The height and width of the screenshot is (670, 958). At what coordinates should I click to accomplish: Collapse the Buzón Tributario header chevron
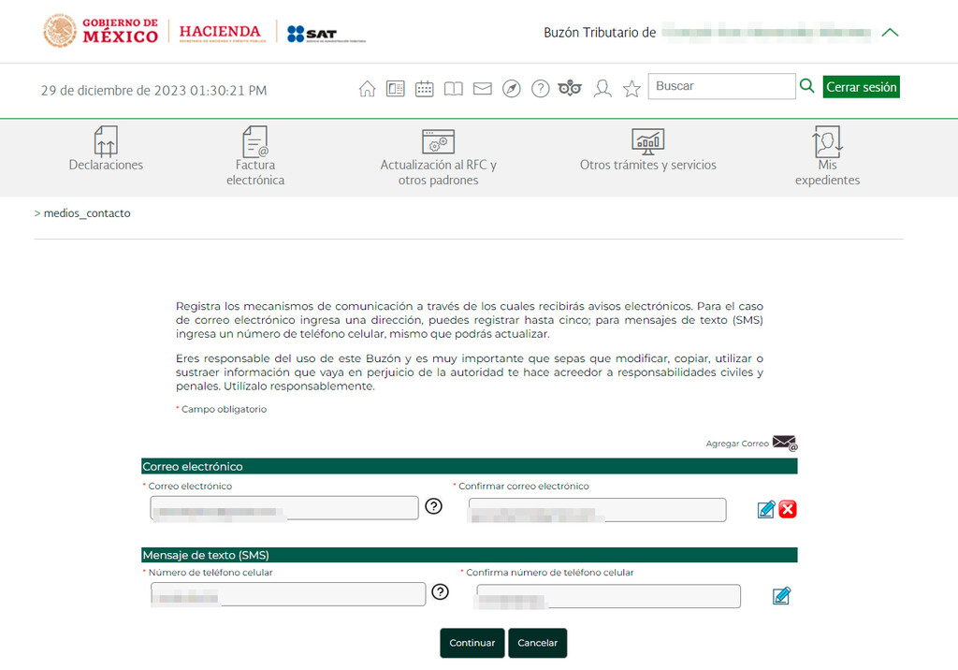[x=890, y=31]
